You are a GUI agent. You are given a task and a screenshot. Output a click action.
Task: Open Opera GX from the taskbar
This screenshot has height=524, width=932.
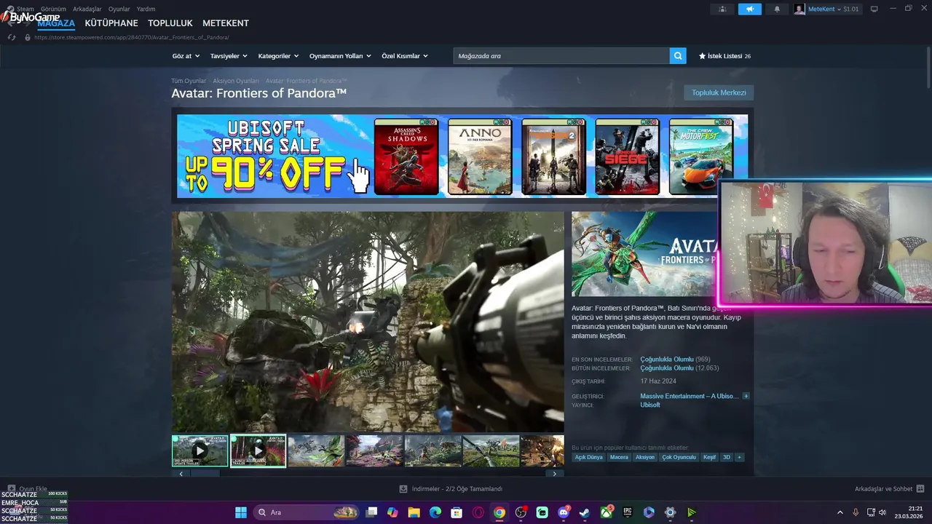point(478,512)
